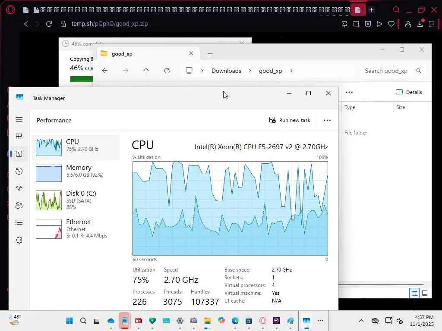Open Windows taskbar Search
This screenshot has width=442, height=331.
pos(83,321)
